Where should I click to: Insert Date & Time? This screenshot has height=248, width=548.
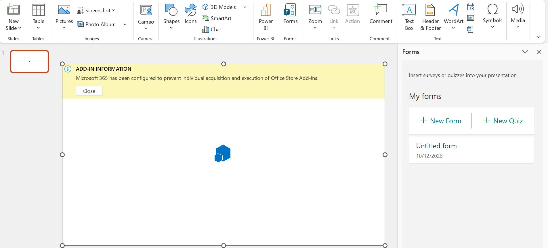coord(471,7)
